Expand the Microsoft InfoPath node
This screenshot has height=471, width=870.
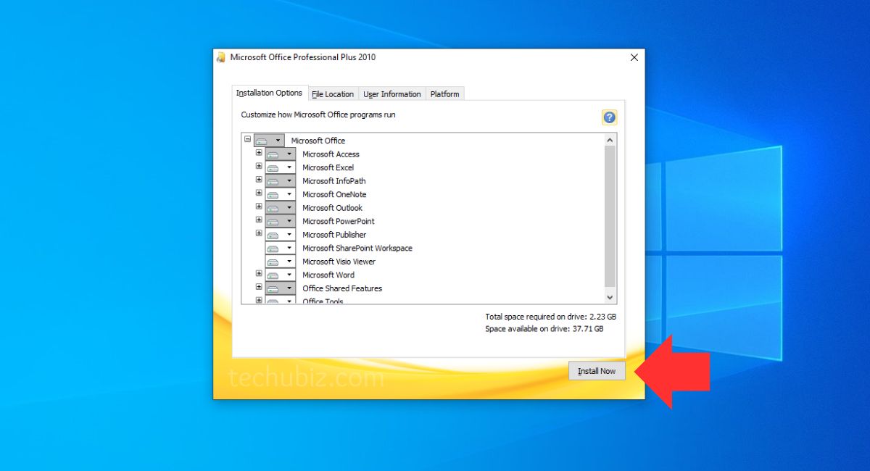(259, 180)
